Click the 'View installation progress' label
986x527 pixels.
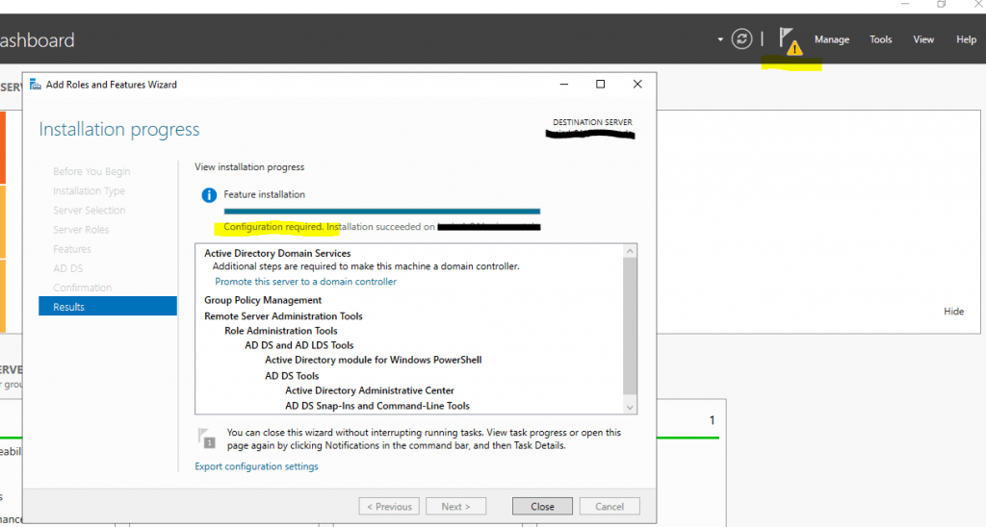pyautogui.click(x=249, y=167)
